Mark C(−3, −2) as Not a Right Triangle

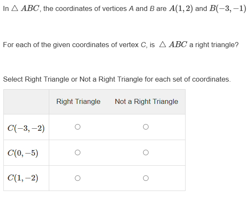(146, 127)
